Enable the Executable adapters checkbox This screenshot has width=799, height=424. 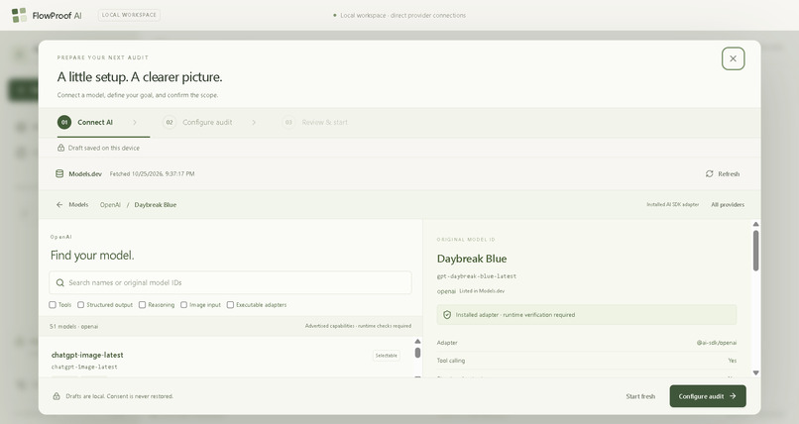(230, 305)
